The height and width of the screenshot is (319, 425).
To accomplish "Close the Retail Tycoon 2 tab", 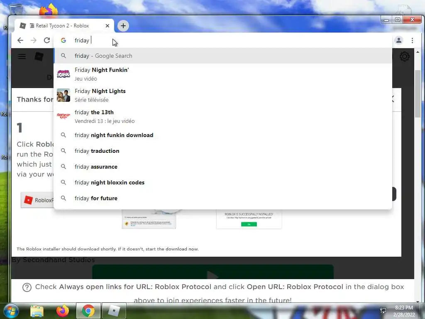I will coord(107,26).
